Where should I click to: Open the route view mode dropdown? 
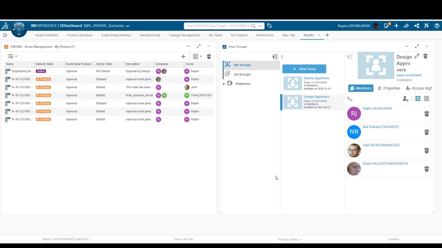(197, 56)
